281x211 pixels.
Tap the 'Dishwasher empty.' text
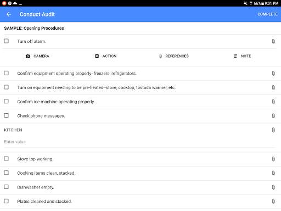point(36,187)
